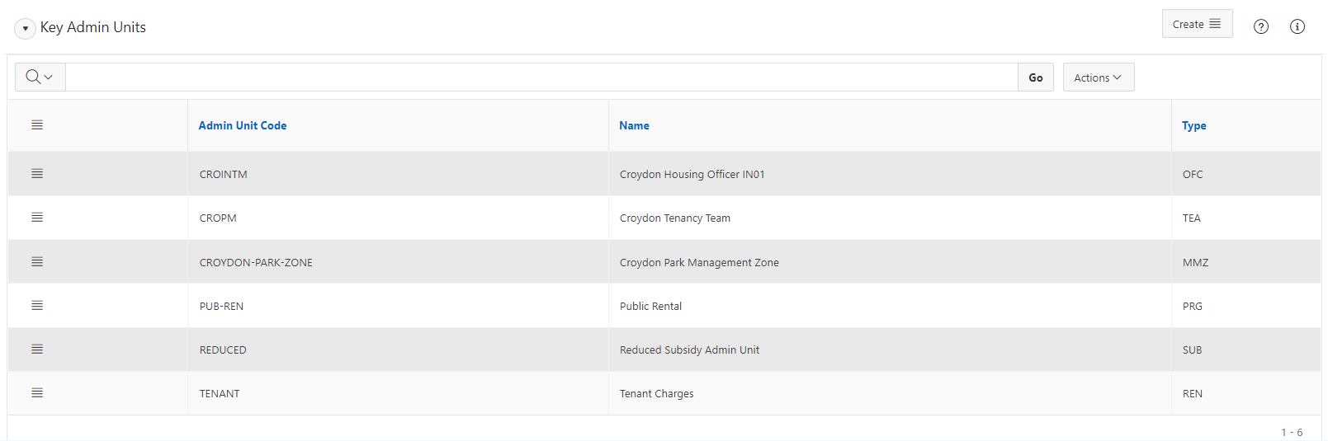Click the Create button
Screen dimensions: 1328x441
pos(1197,24)
